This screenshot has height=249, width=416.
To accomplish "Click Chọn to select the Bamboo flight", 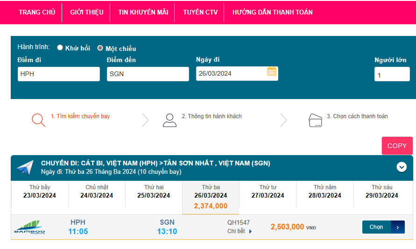I will [376, 227].
